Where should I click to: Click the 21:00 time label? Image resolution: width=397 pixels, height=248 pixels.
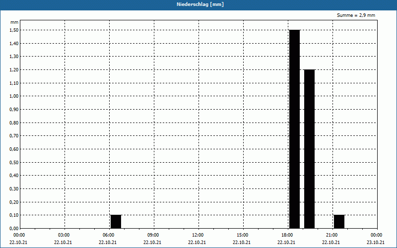(x=331, y=235)
